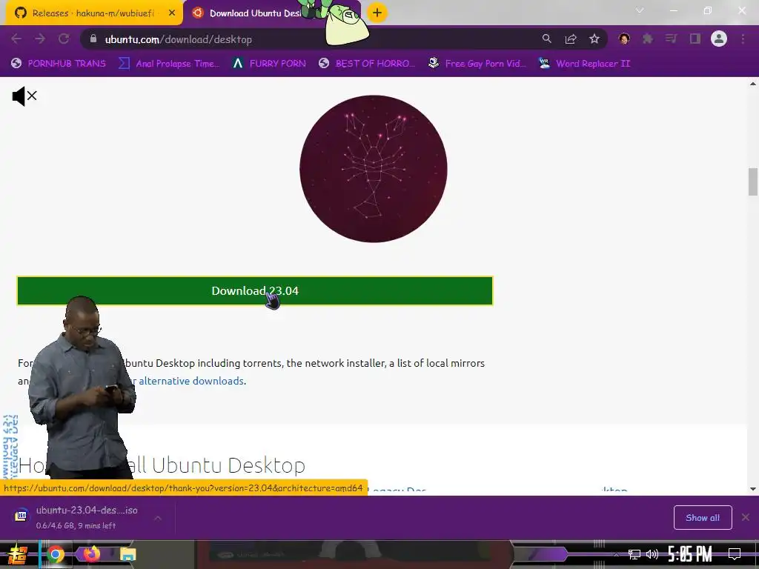The image size is (759, 569).
Task: Open the notification center icon
Action: click(735, 554)
